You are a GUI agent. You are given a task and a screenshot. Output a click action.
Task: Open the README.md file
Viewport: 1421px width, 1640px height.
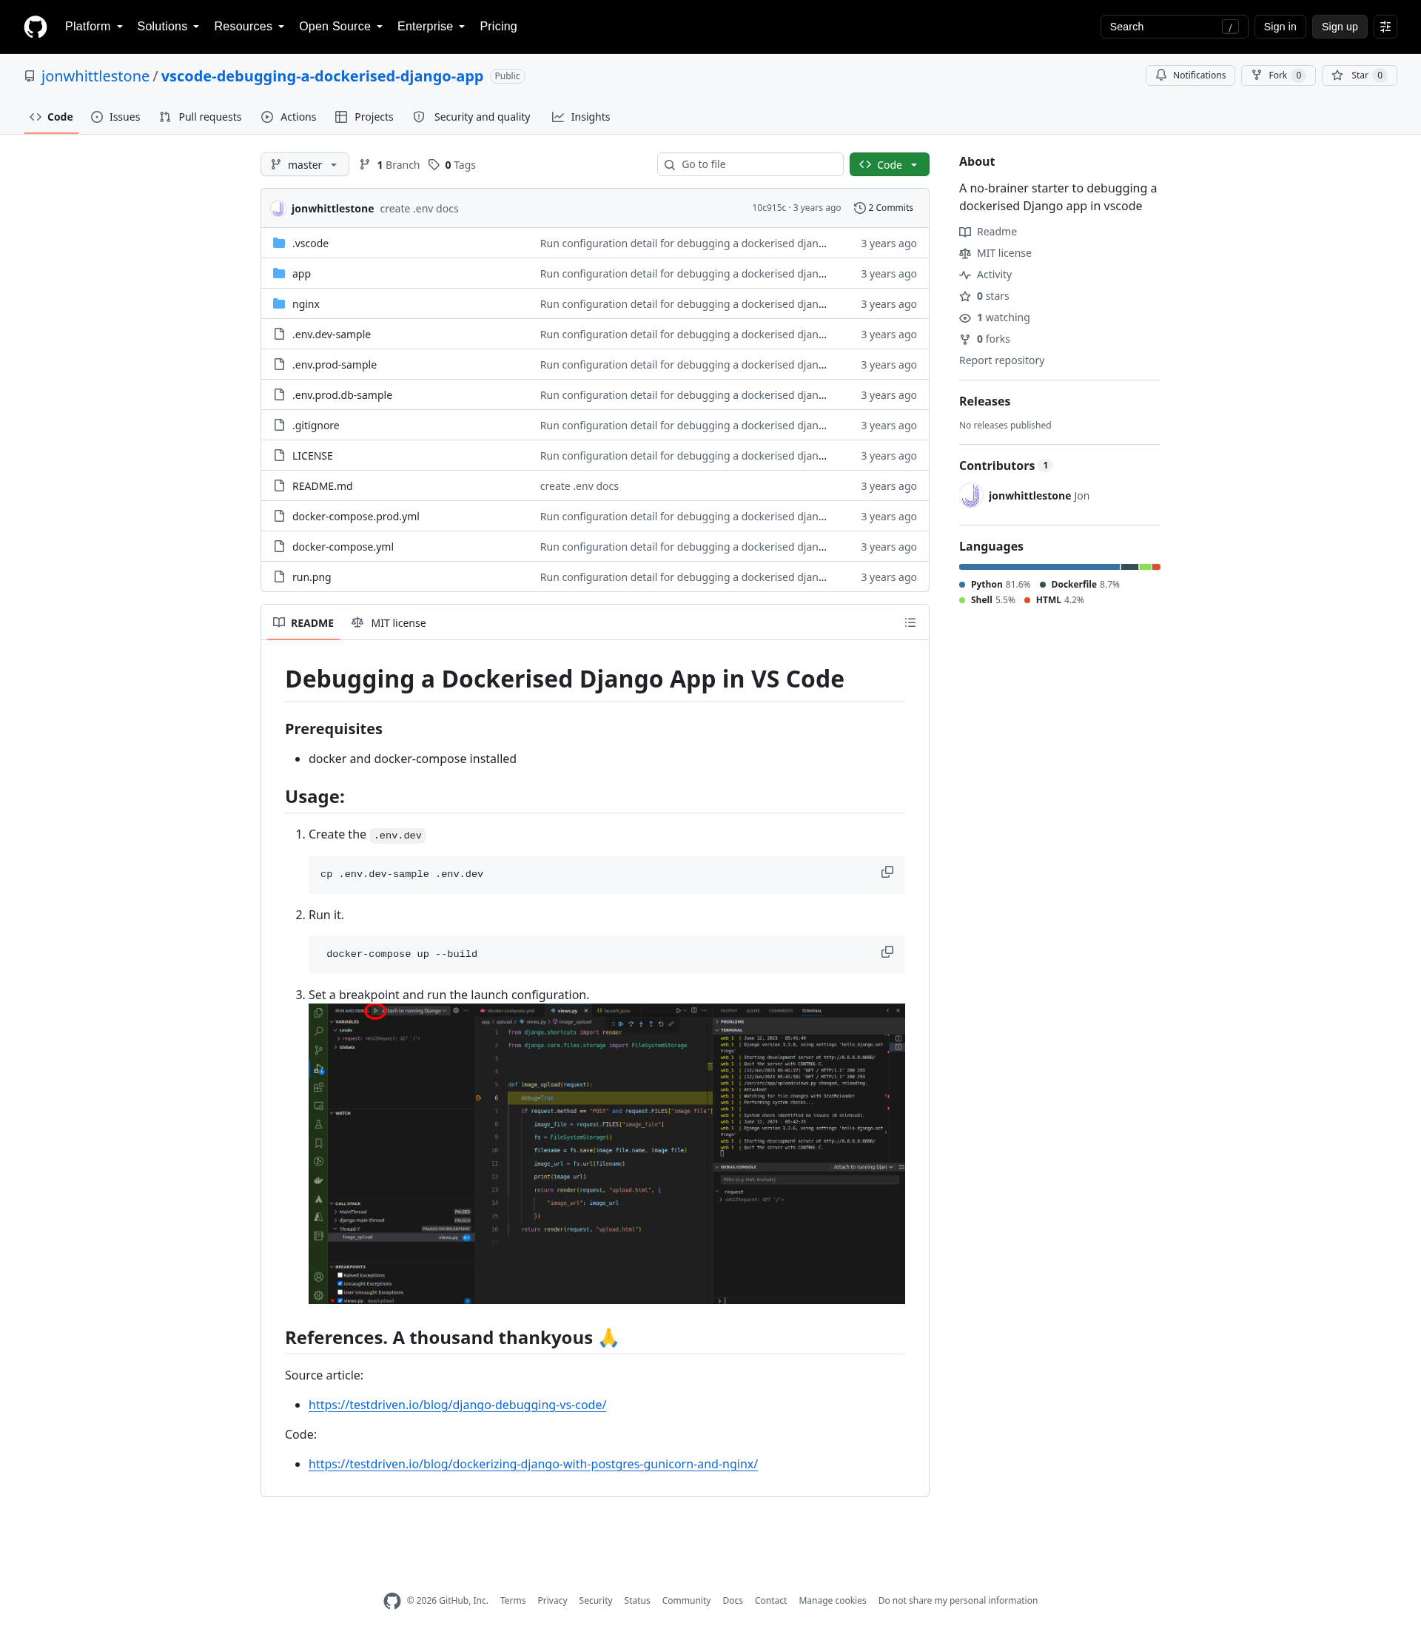322,487
